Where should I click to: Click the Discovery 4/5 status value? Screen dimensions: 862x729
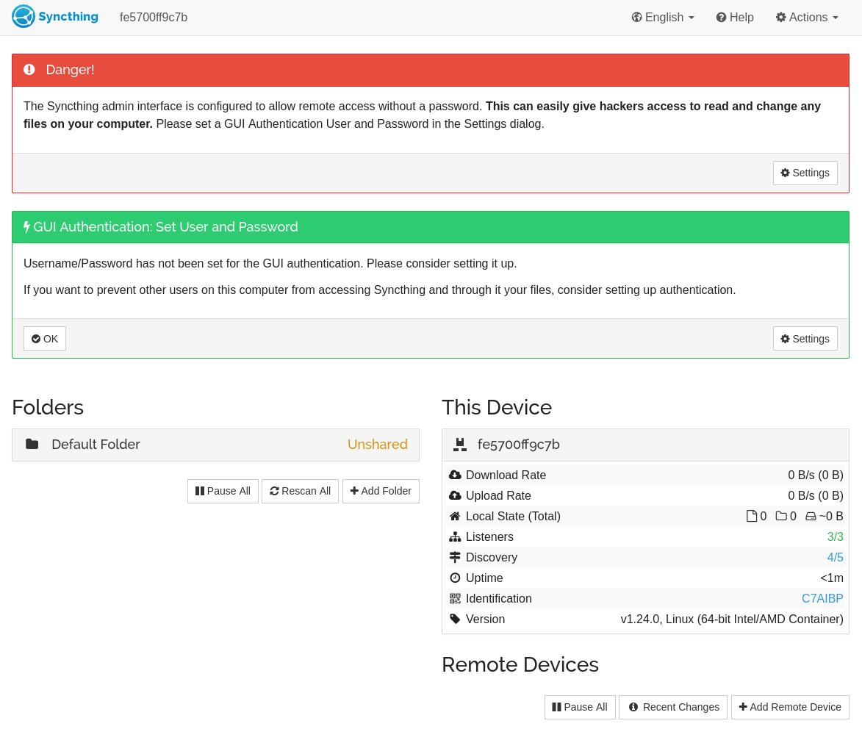tap(835, 558)
